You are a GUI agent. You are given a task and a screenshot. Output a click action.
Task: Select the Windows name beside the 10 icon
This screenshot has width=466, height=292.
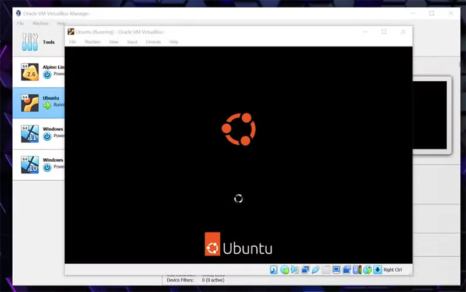tap(53, 159)
